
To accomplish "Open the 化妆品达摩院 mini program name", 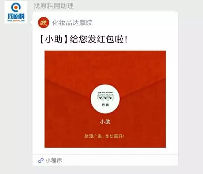I will pyautogui.click(x=72, y=23).
